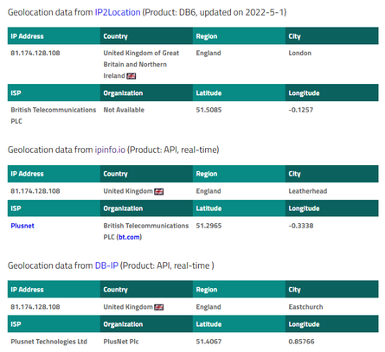Viewport: 385px width, 352px height.
Task: Select longitude value -0.1257
Action: pyautogui.click(x=301, y=110)
